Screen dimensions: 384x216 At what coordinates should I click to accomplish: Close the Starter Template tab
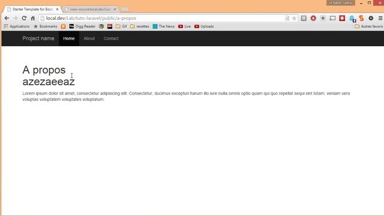(x=58, y=10)
